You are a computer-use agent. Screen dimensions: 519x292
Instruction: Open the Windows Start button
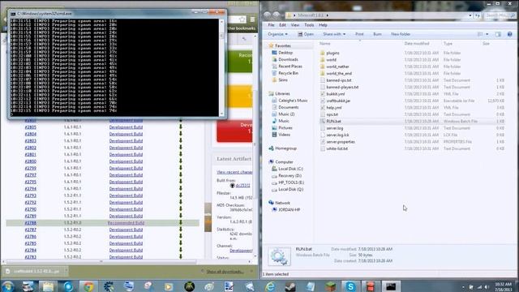pos(7,286)
